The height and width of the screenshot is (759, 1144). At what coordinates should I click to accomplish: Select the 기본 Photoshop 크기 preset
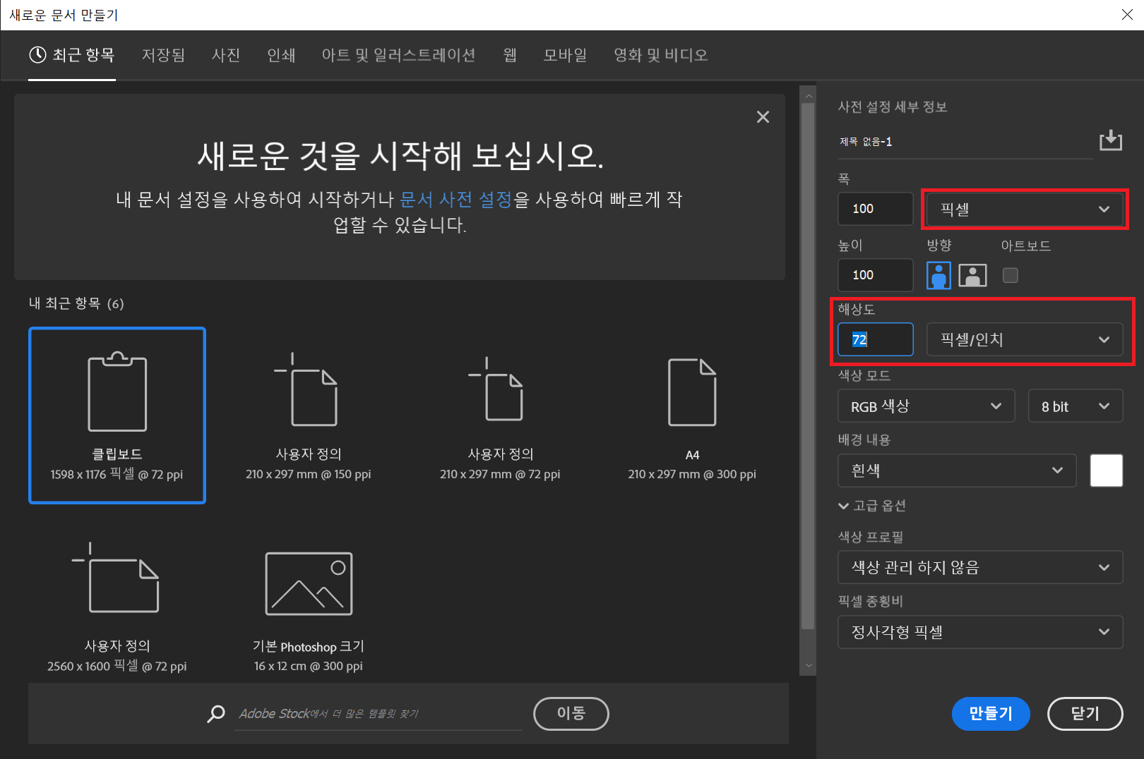(309, 607)
